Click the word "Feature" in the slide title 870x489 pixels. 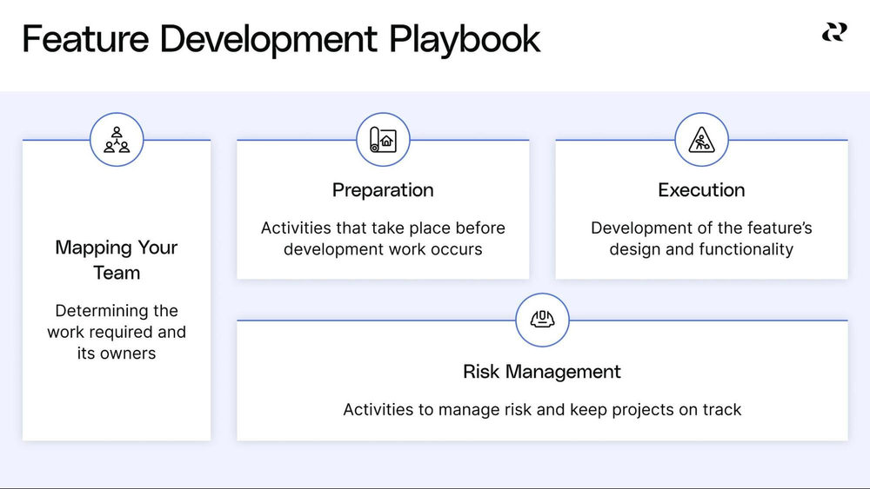[84, 40]
